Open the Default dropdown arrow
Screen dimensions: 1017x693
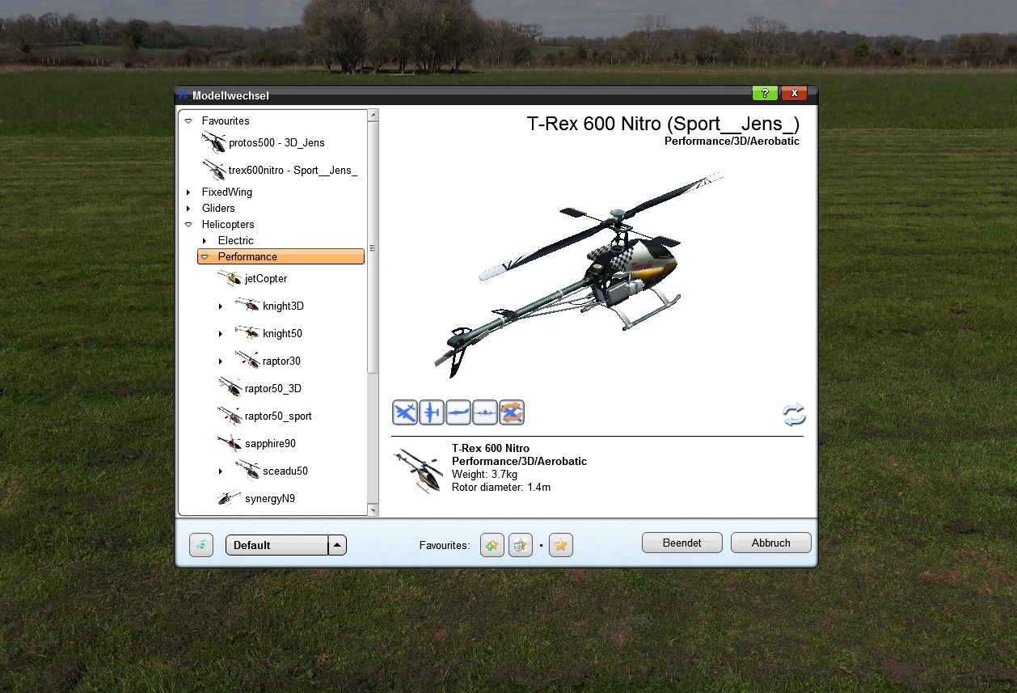(338, 545)
